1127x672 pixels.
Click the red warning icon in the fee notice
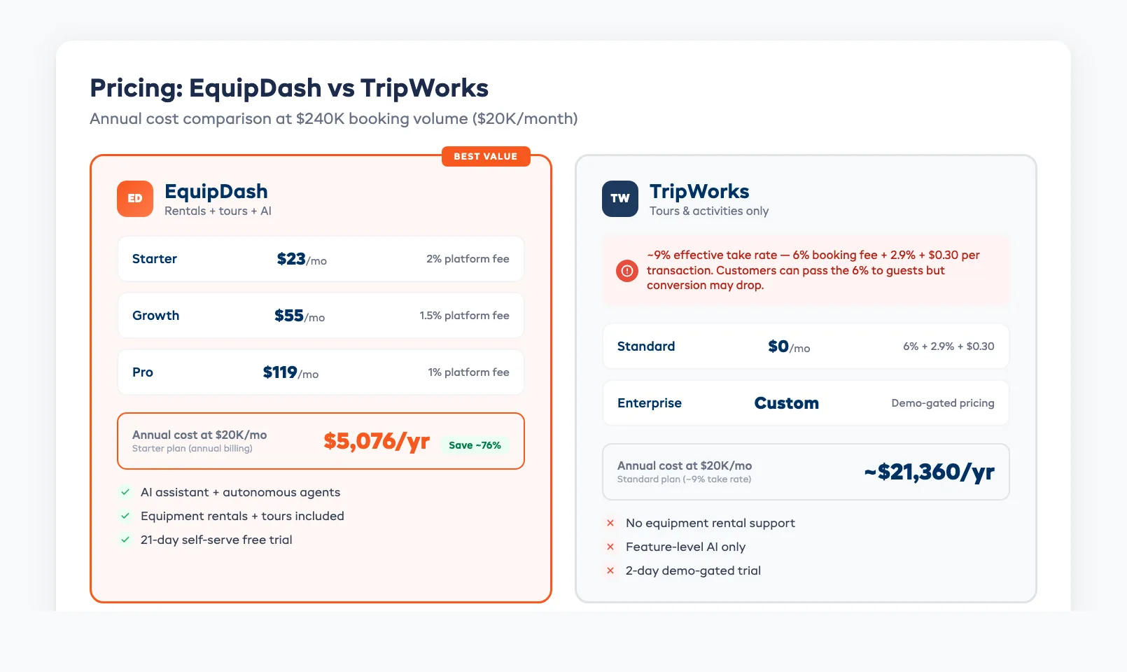[626, 271]
